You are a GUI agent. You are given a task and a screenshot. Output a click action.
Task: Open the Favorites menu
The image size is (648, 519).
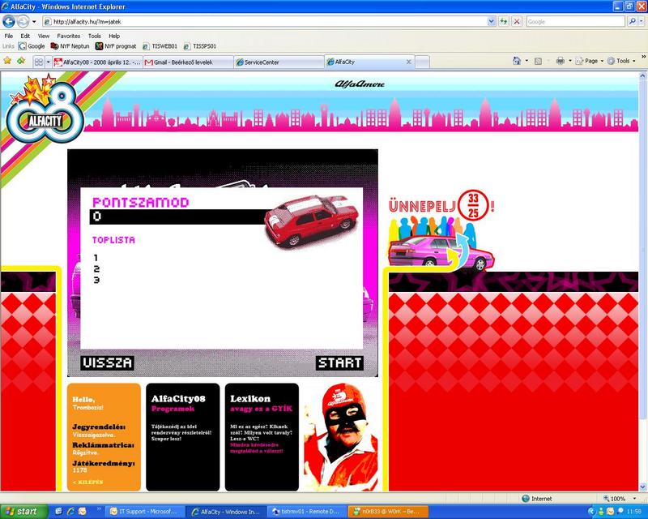68,36
